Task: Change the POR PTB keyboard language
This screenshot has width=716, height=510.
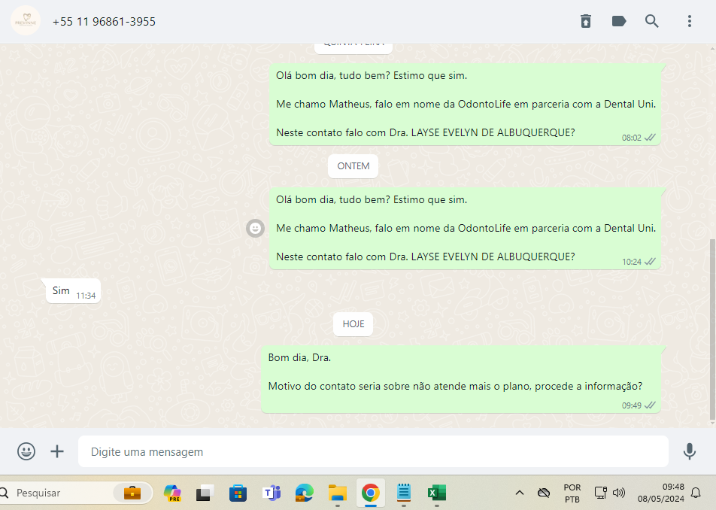Action: (x=572, y=493)
